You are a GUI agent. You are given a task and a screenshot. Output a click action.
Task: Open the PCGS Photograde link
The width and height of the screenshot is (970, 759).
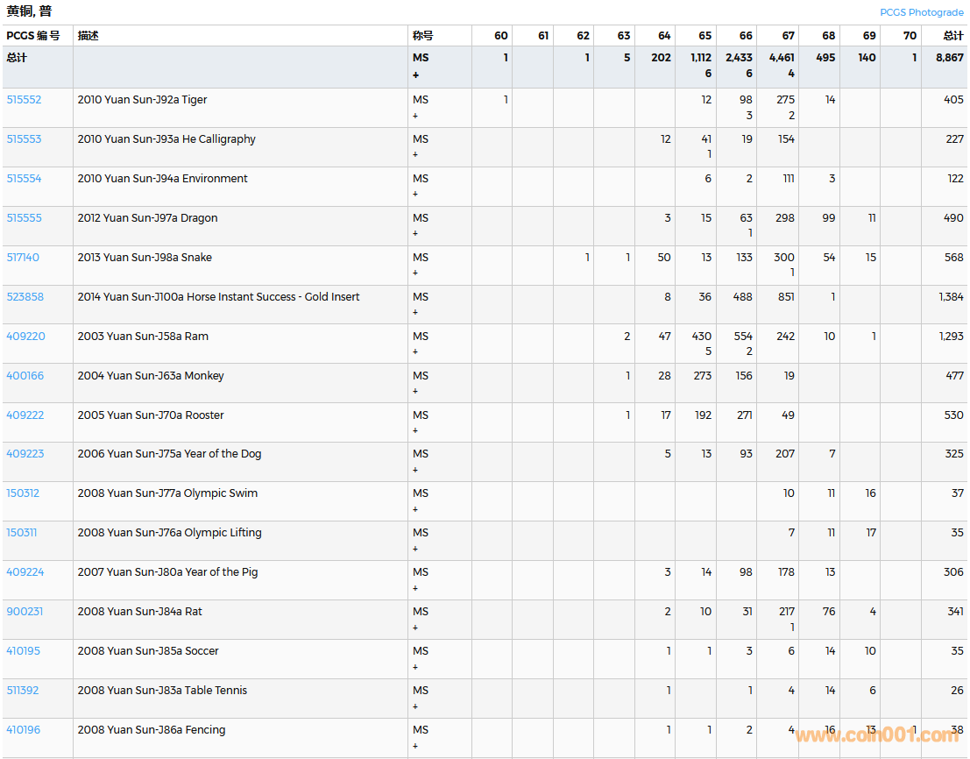pos(922,12)
